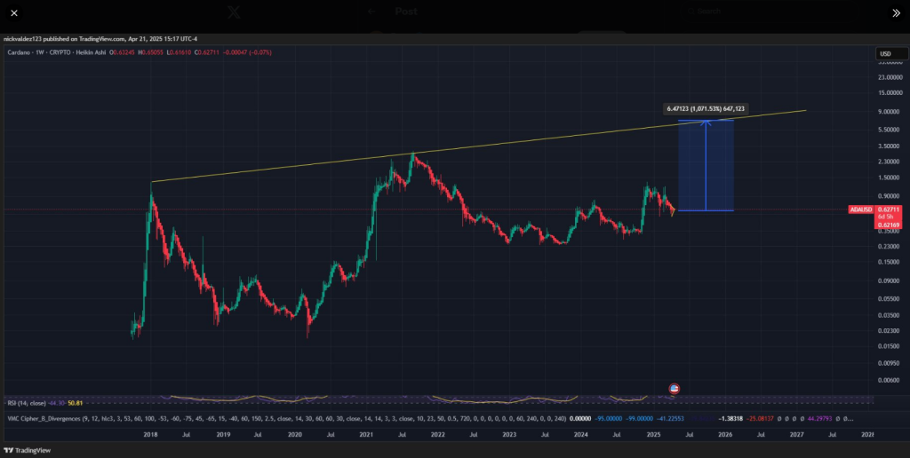910x458 pixels.
Task: Select the price range measurement label
Action: click(x=706, y=109)
